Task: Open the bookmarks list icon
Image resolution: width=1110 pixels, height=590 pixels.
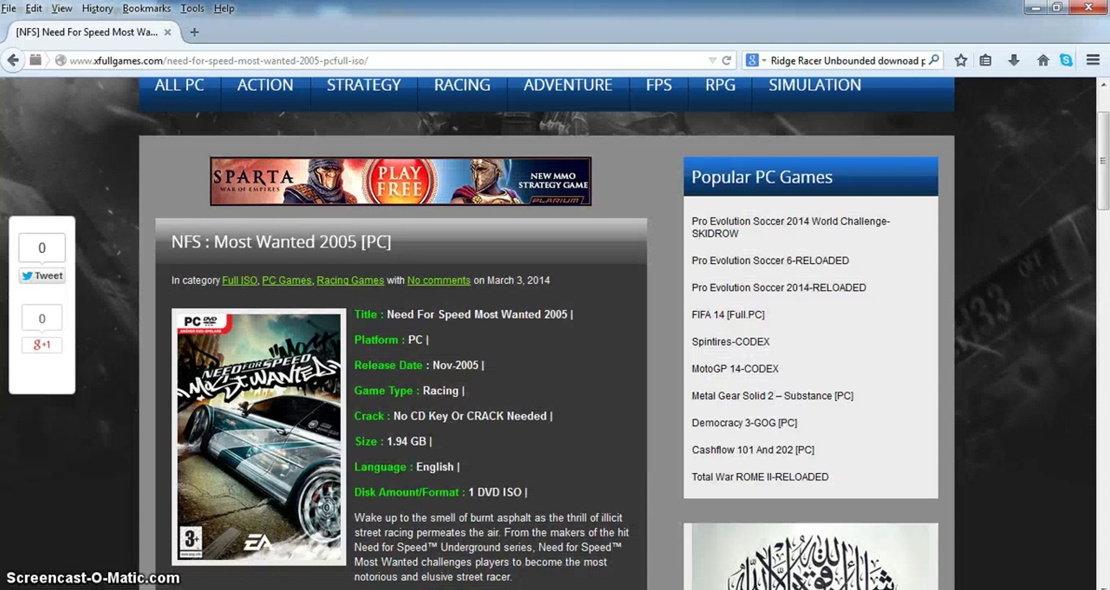Action: coord(985,60)
